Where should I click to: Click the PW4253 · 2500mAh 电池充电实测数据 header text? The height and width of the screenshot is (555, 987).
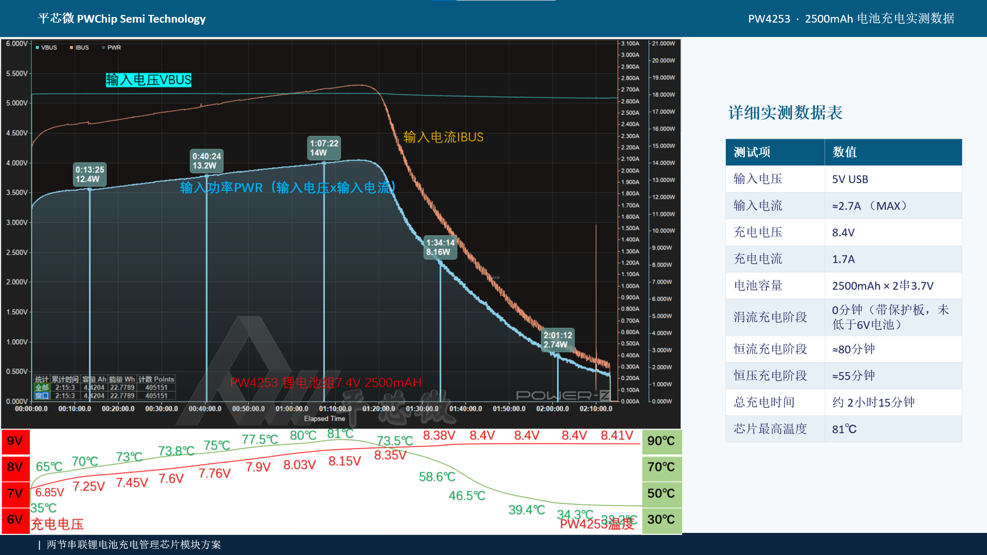851,19
